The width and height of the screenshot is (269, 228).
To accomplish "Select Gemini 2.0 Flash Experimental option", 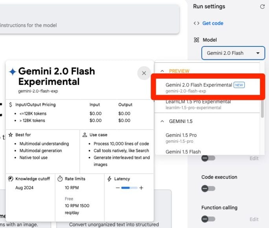I will click(x=199, y=87).
